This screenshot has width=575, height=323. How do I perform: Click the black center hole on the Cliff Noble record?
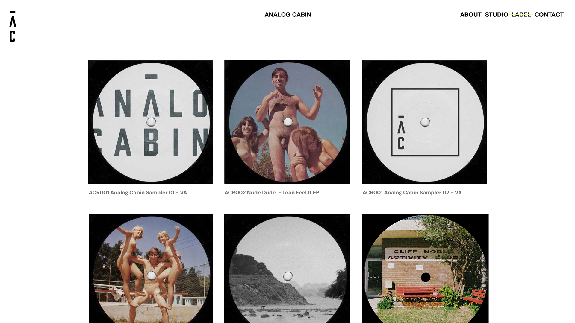click(x=426, y=277)
